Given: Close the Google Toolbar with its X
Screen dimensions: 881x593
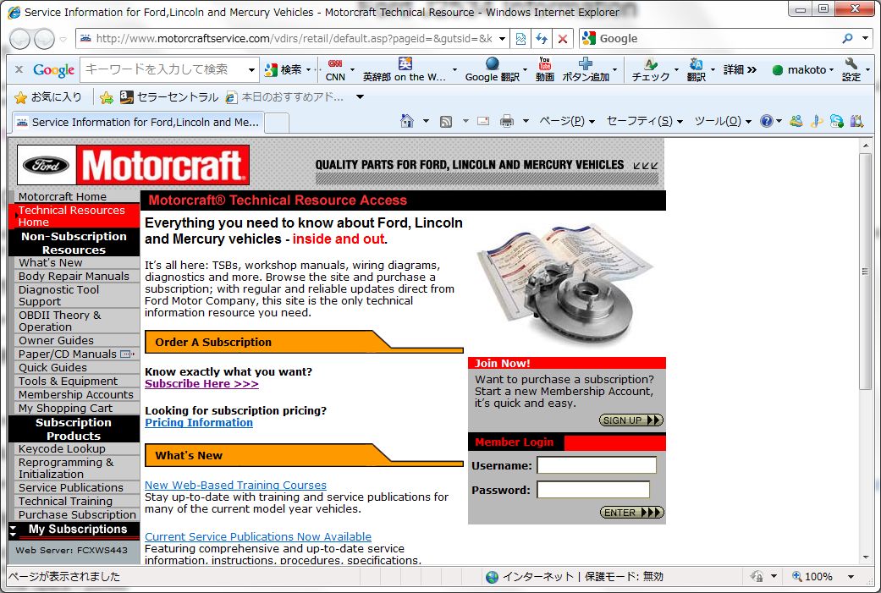Looking at the screenshot, I should click(x=19, y=69).
